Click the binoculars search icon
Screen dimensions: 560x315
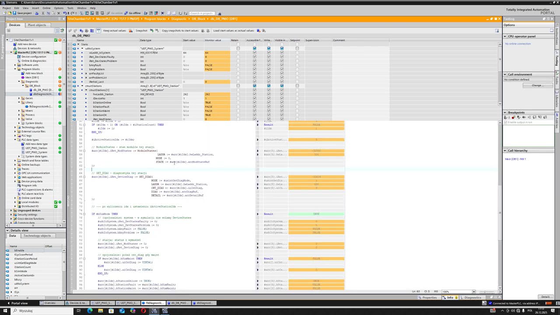(x=220, y=13)
